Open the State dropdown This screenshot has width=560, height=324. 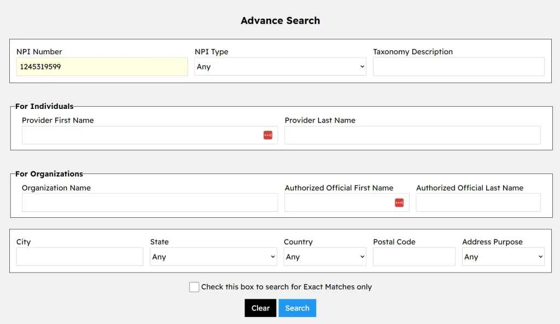(213, 256)
